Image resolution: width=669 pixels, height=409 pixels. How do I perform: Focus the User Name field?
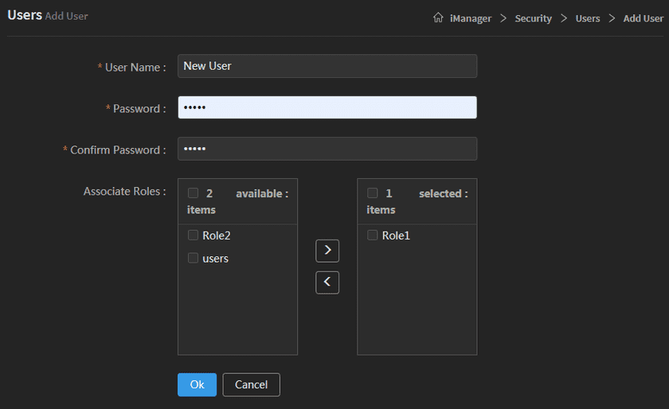pos(327,66)
